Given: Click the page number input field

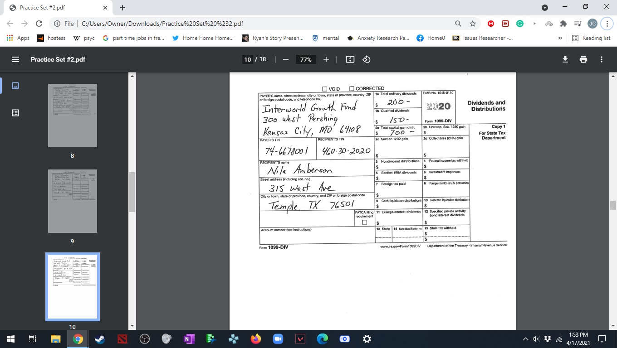Looking at the screenshot, I should click(x=248, y=59).
